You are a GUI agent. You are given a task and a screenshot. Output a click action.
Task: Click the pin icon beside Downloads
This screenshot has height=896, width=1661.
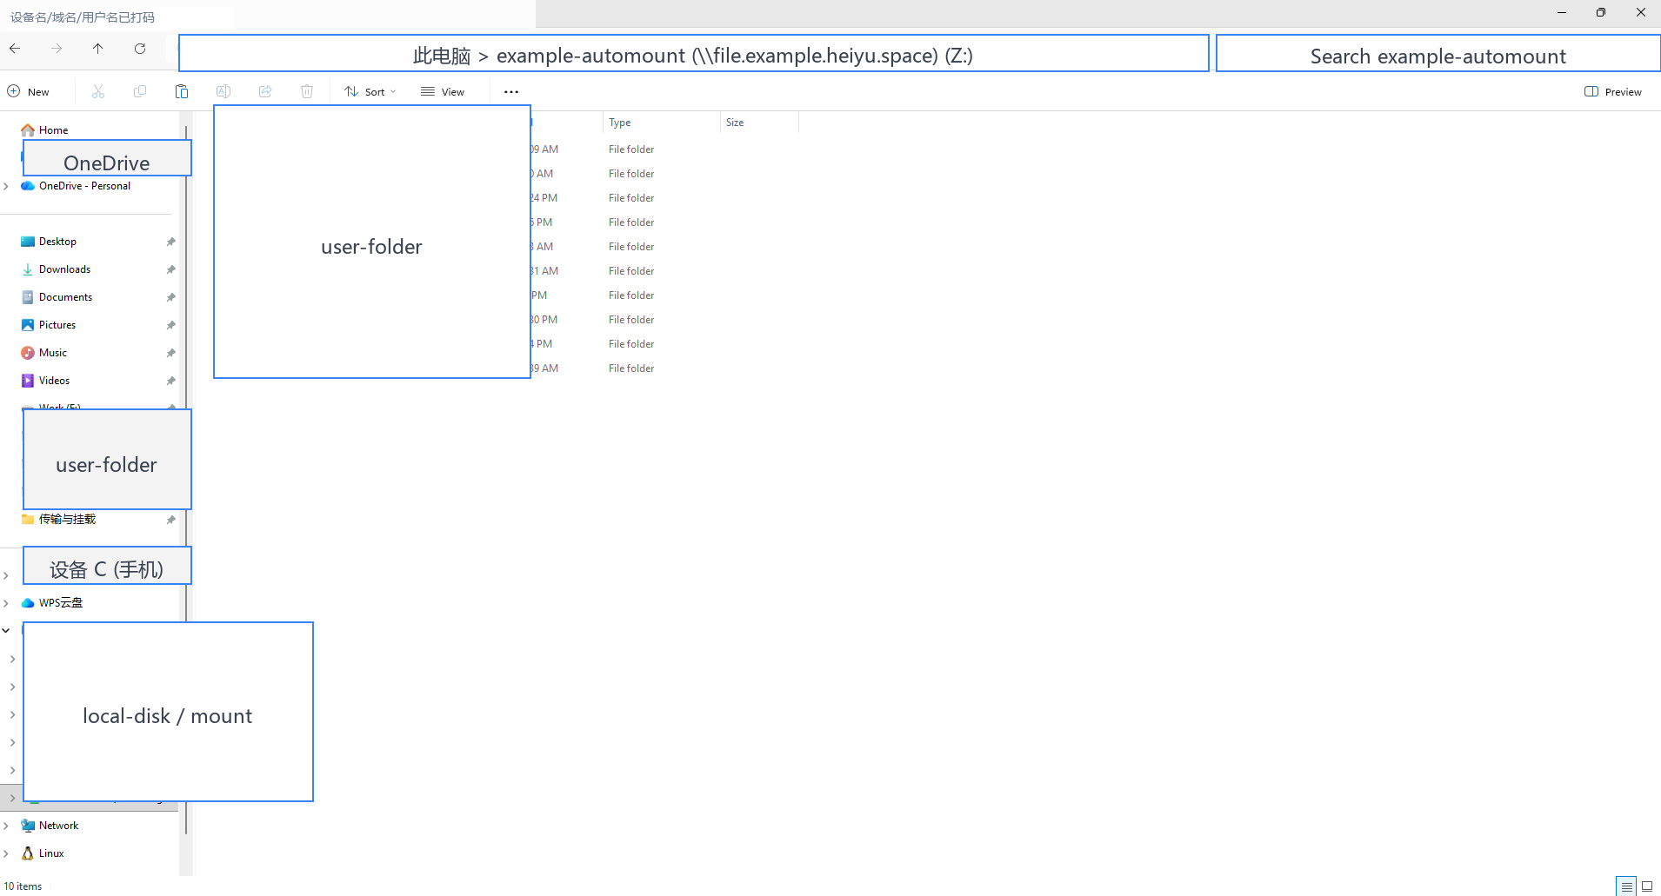click(171, 269)
